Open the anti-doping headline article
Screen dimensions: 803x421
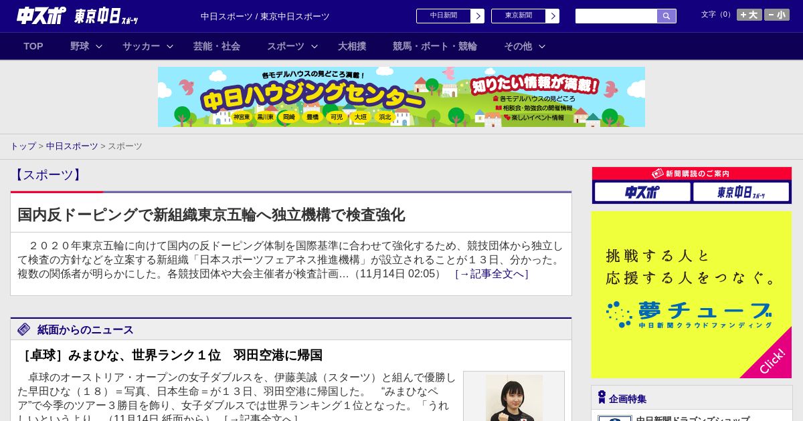211,215
